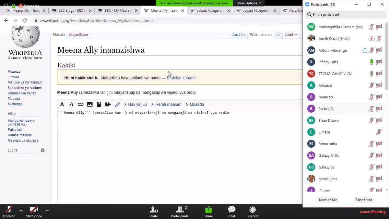Click Unmute Me in the Participants panel
This screenshot has width=389, height=219.
click(x=327, y=200)
